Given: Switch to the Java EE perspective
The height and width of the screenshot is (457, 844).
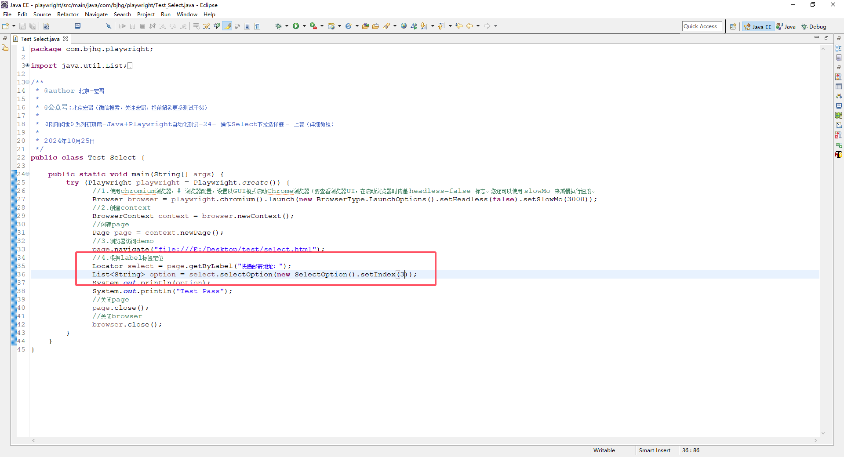Looking at the screenshot, I should click(x=758, y=27).
